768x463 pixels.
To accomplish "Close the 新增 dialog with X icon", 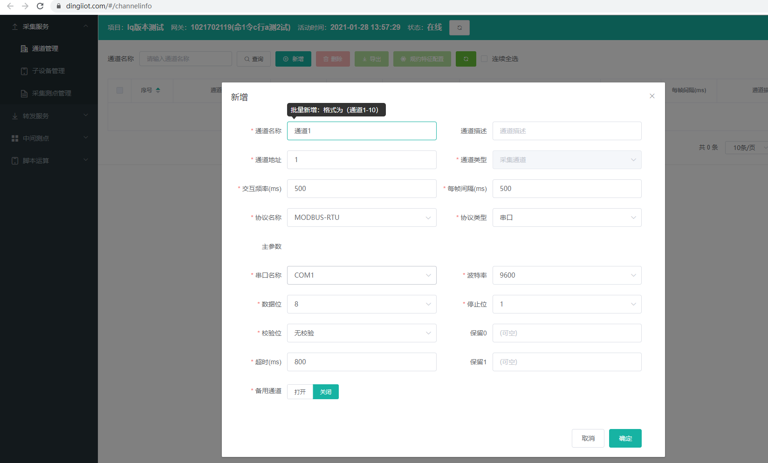I will [652, 96].
